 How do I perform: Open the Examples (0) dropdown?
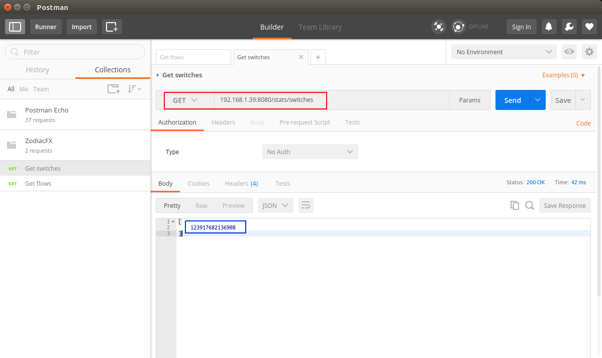564,75
